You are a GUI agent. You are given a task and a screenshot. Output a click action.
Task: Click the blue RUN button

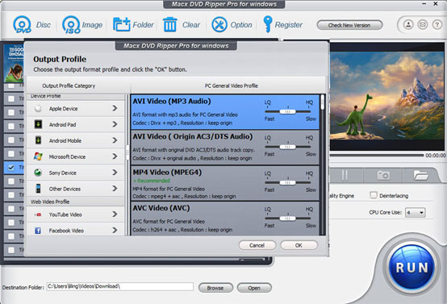click(x=411, y=267)
